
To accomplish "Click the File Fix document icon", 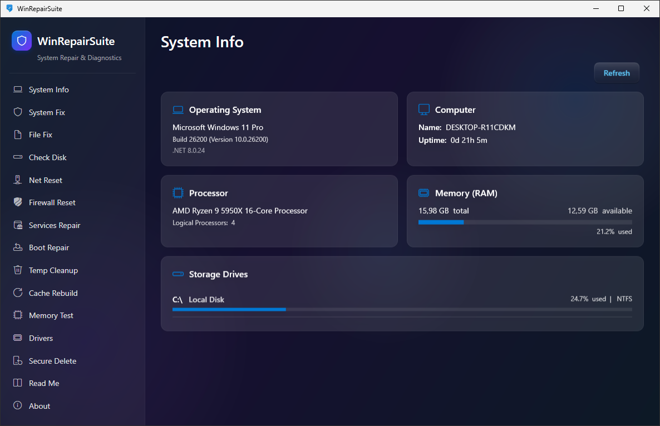I will click(x=18, y=135).
